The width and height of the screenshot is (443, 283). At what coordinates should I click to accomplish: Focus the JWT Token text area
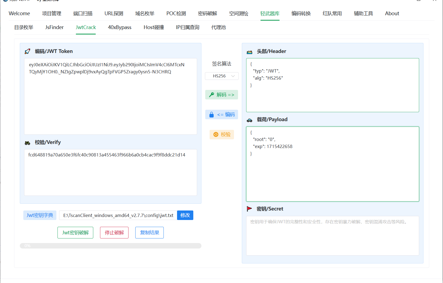click(111, 96)
